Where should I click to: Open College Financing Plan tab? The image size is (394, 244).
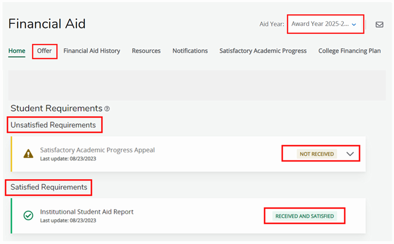pyautogui.click(x=350, y=51)
